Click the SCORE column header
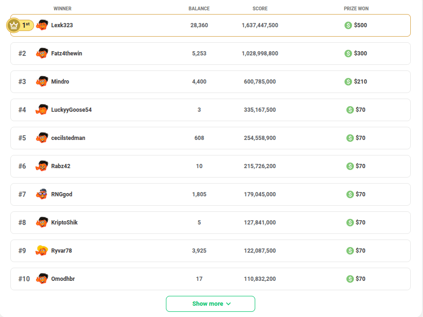This screenshot has height=317, width=423. click(260, 8)
